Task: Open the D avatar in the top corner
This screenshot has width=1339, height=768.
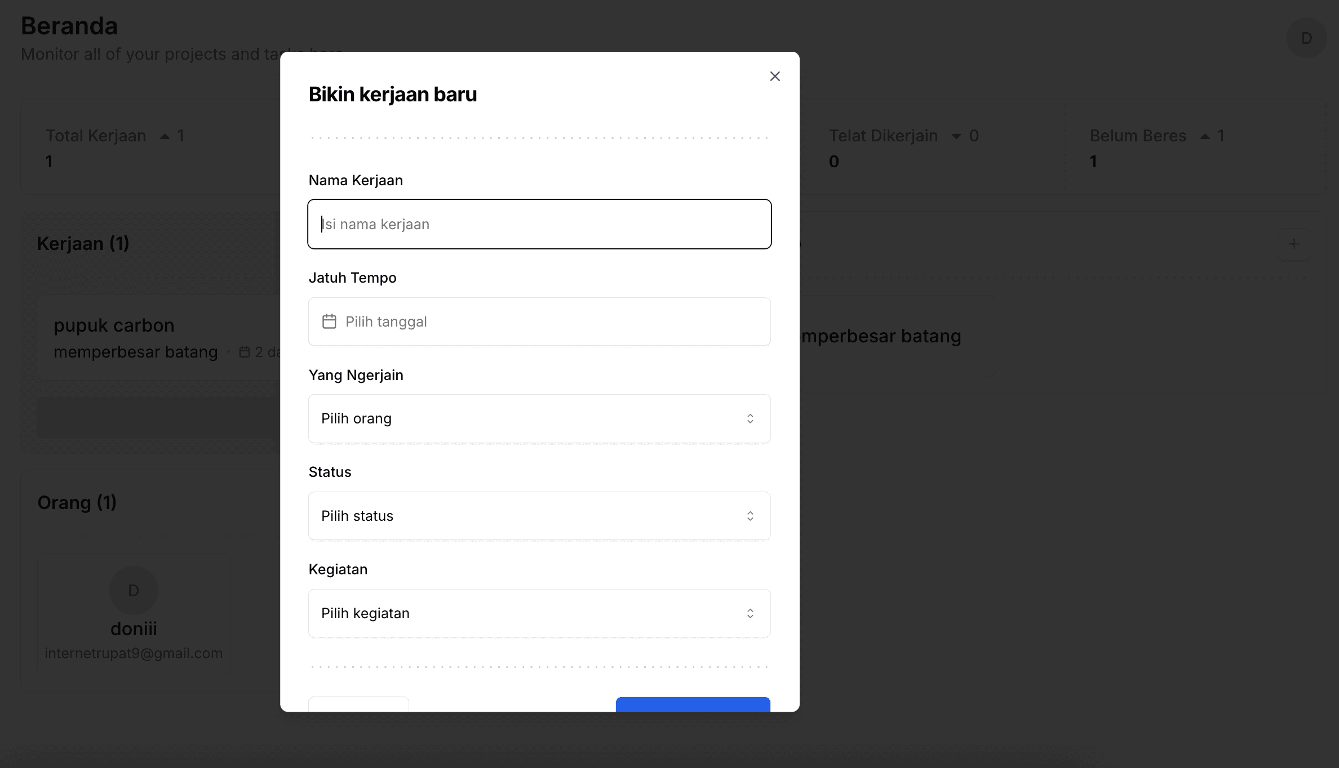Action: click(1307, 38)
